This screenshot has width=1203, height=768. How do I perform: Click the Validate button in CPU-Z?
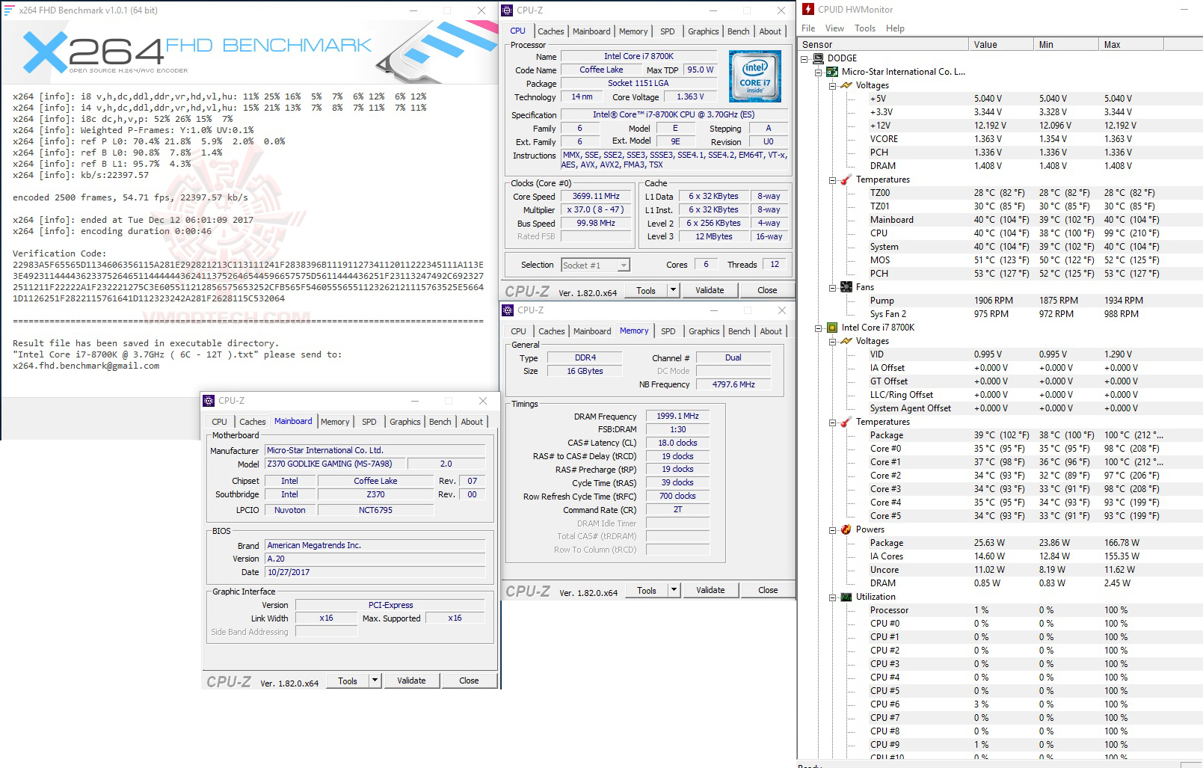coord(710,290)
